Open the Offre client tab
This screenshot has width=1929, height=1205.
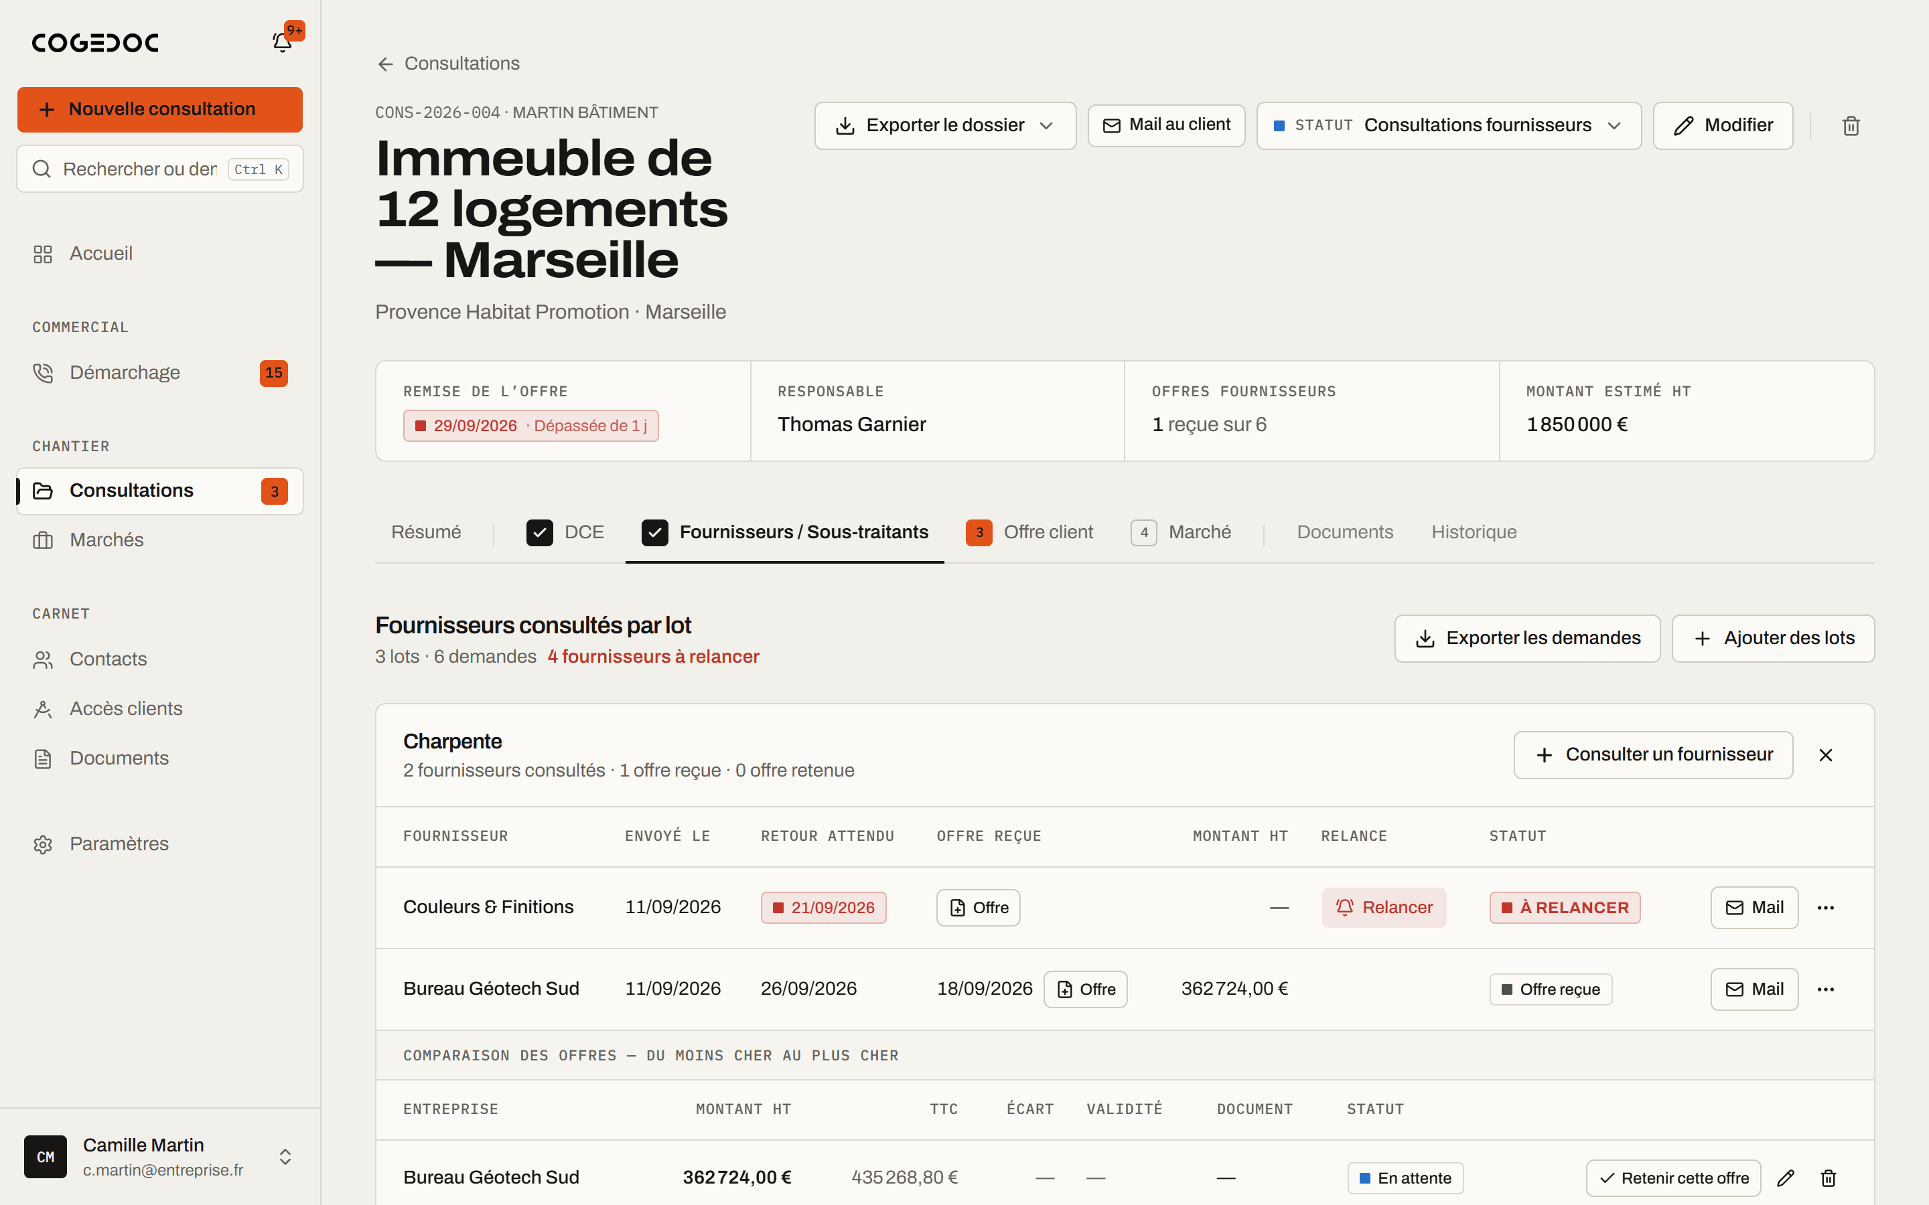click(1029, 532)
